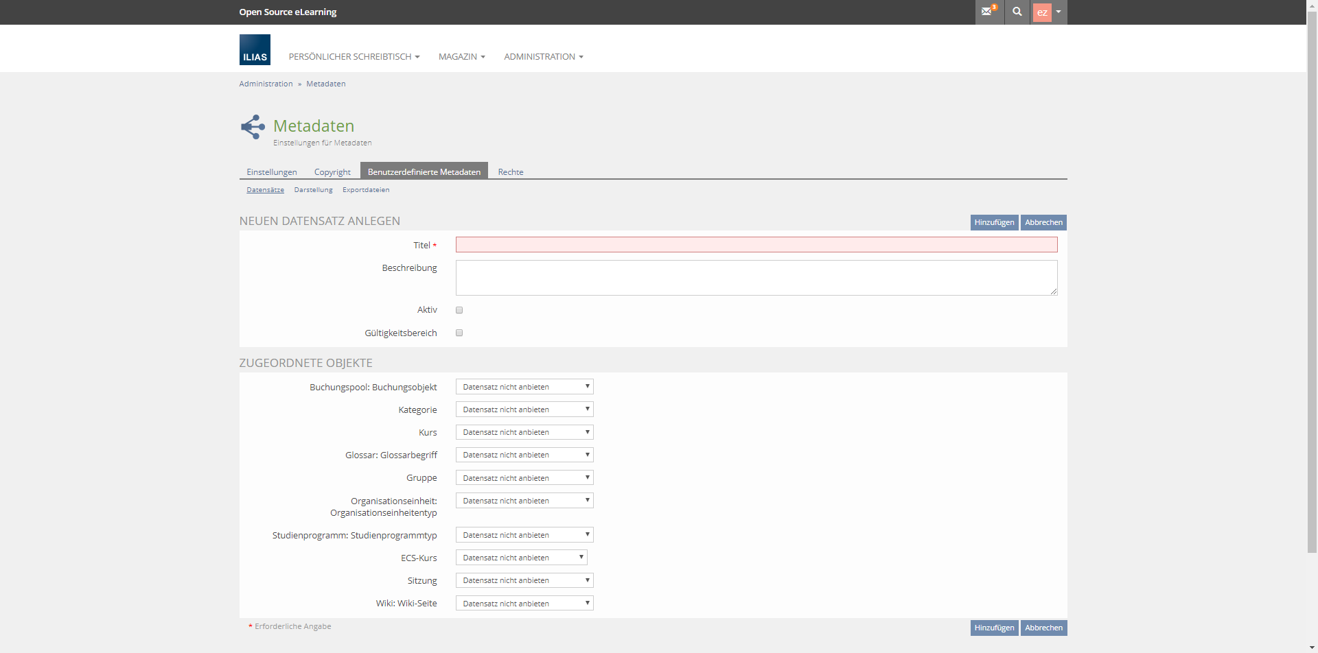Open the Administration menu
The height and width of the screenshot is (653, 1318).
pyautogui.click(x=543, y=57)
